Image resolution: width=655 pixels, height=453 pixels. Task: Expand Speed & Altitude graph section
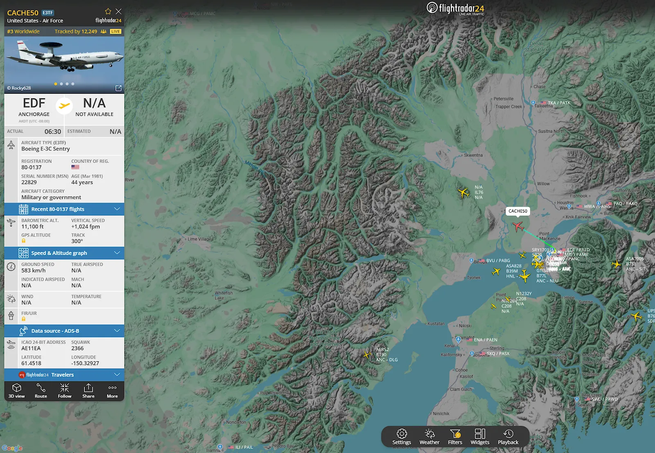(x=64, y=253)
